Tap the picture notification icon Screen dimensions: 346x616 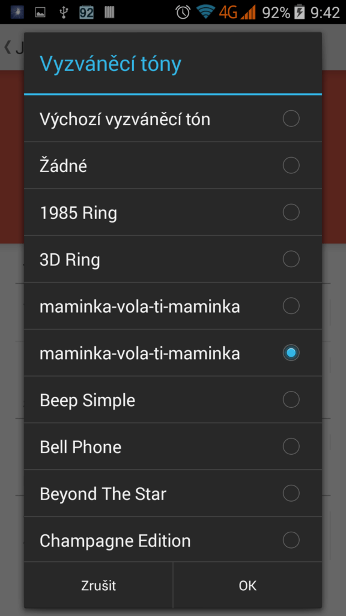pos(40,13)
